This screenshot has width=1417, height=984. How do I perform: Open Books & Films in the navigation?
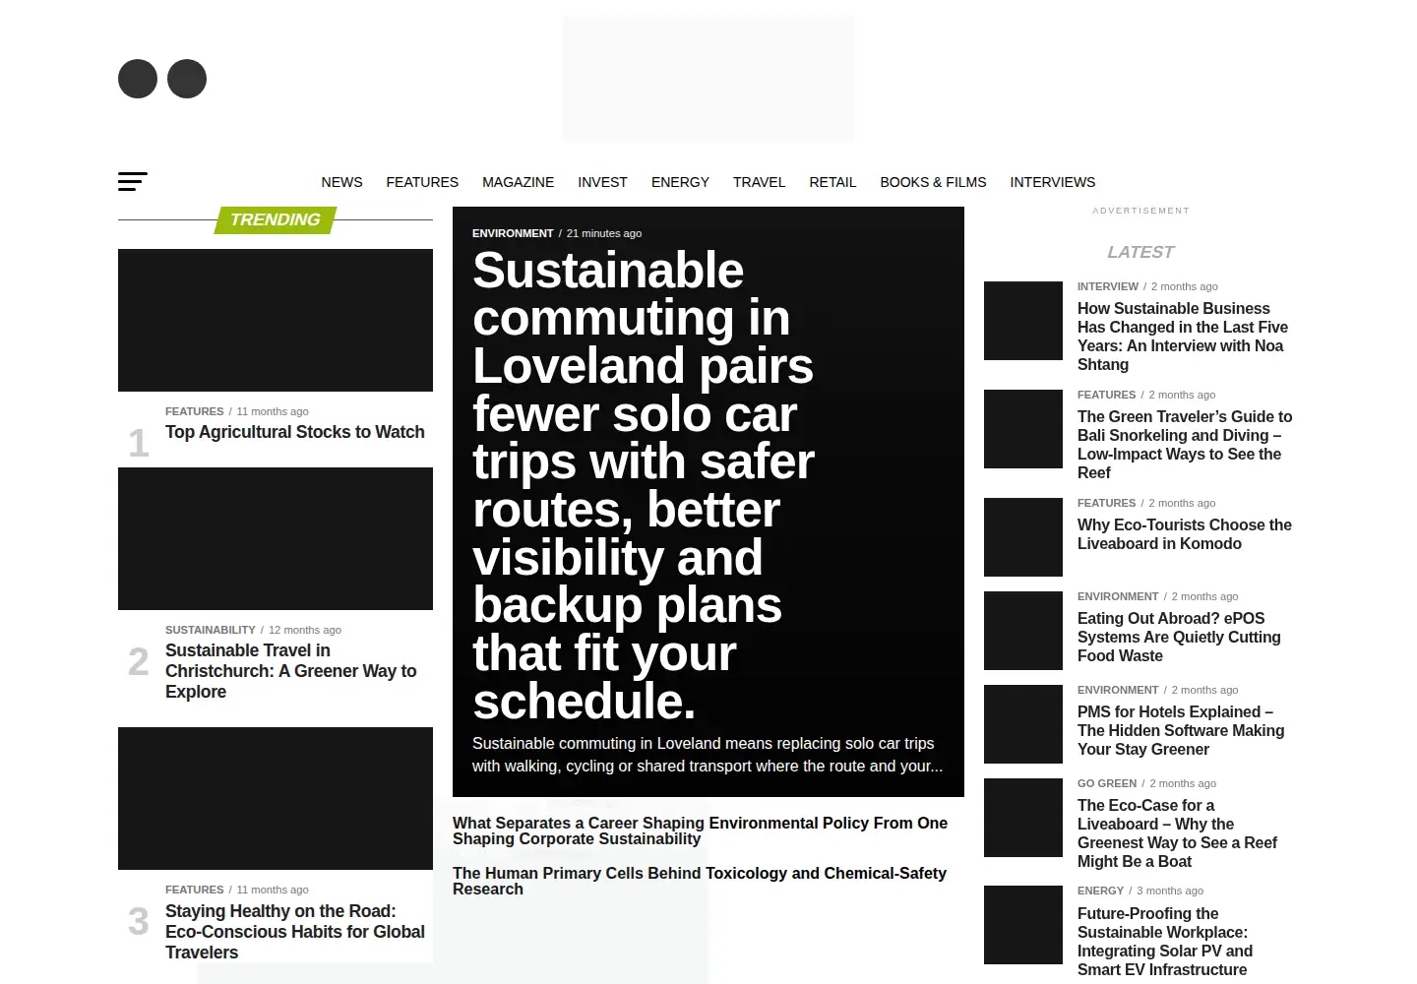[933, 182]
